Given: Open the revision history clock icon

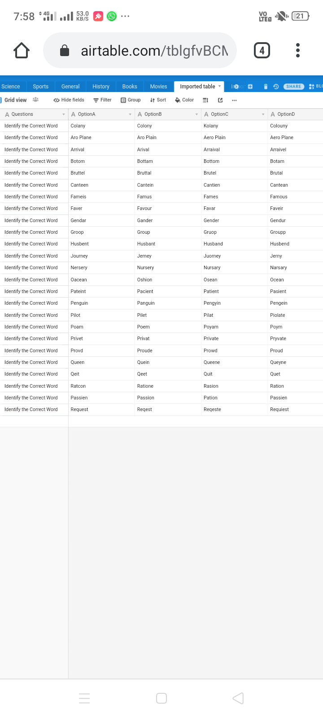Looking at the screenshot, I should 276,87.
